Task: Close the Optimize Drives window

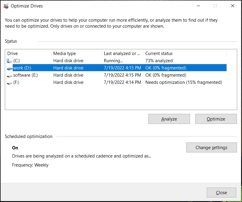Action: click(221, 192)
